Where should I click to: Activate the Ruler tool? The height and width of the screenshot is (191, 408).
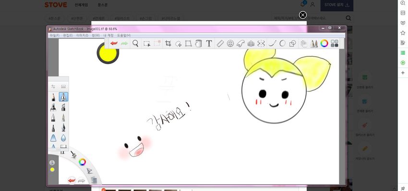click(x=220, y=43)
